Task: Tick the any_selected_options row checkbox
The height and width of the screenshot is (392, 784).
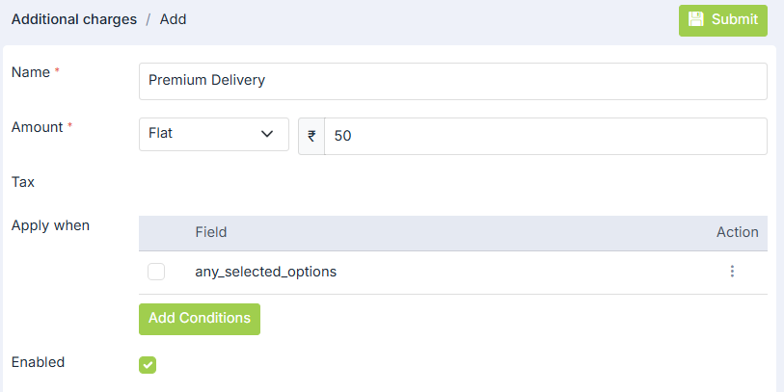Action: (x=156, y=272)
